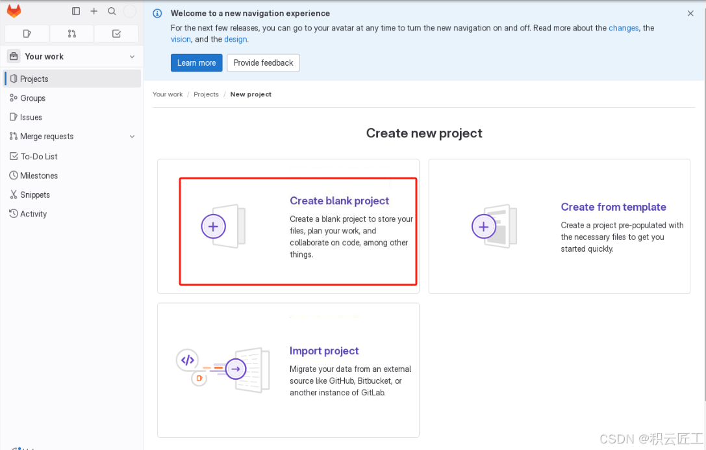The height and width of the screenshot is (450, 706).
Task: Open Snippets in the sidebar
Action: tap(73, 195)
